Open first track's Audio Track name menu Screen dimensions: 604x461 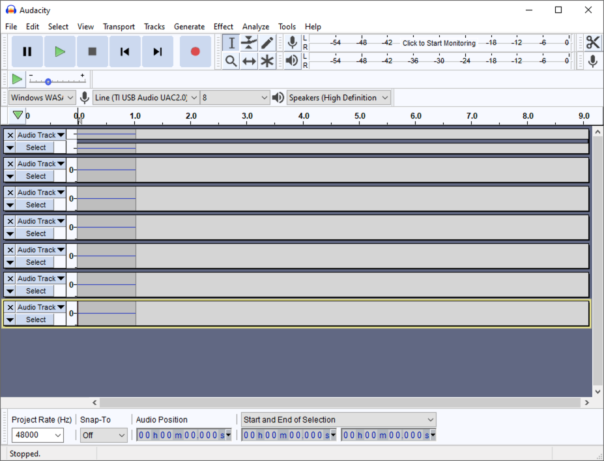[41, 135]
